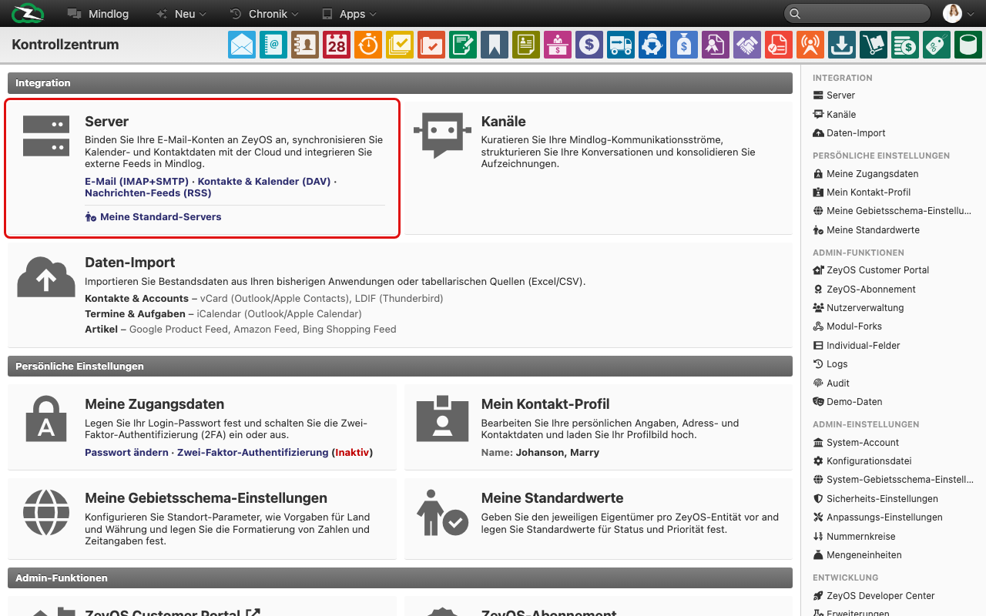
Task: Open Meine Gebietsschema-Einstellungen card heading
Action: [x=206, y=498]
